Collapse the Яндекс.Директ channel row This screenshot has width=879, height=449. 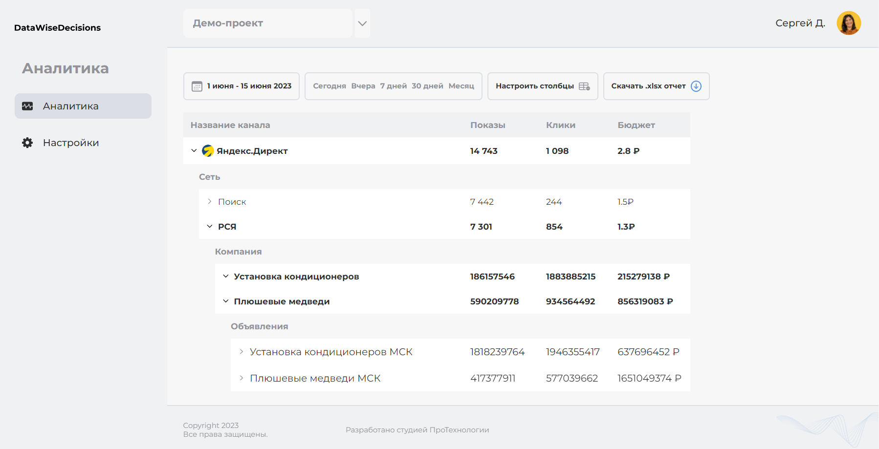pos(194,150)
